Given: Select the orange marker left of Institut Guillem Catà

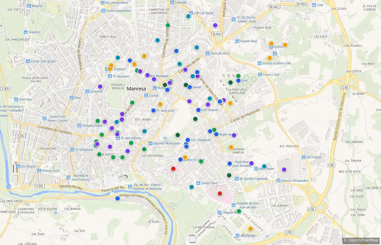Looking at the screenshot, I should coord(270,58).
